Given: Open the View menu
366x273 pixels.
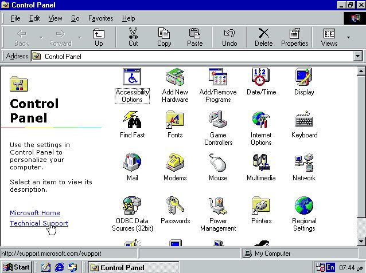Looking at the screenshot, I should tap(55, 18).
